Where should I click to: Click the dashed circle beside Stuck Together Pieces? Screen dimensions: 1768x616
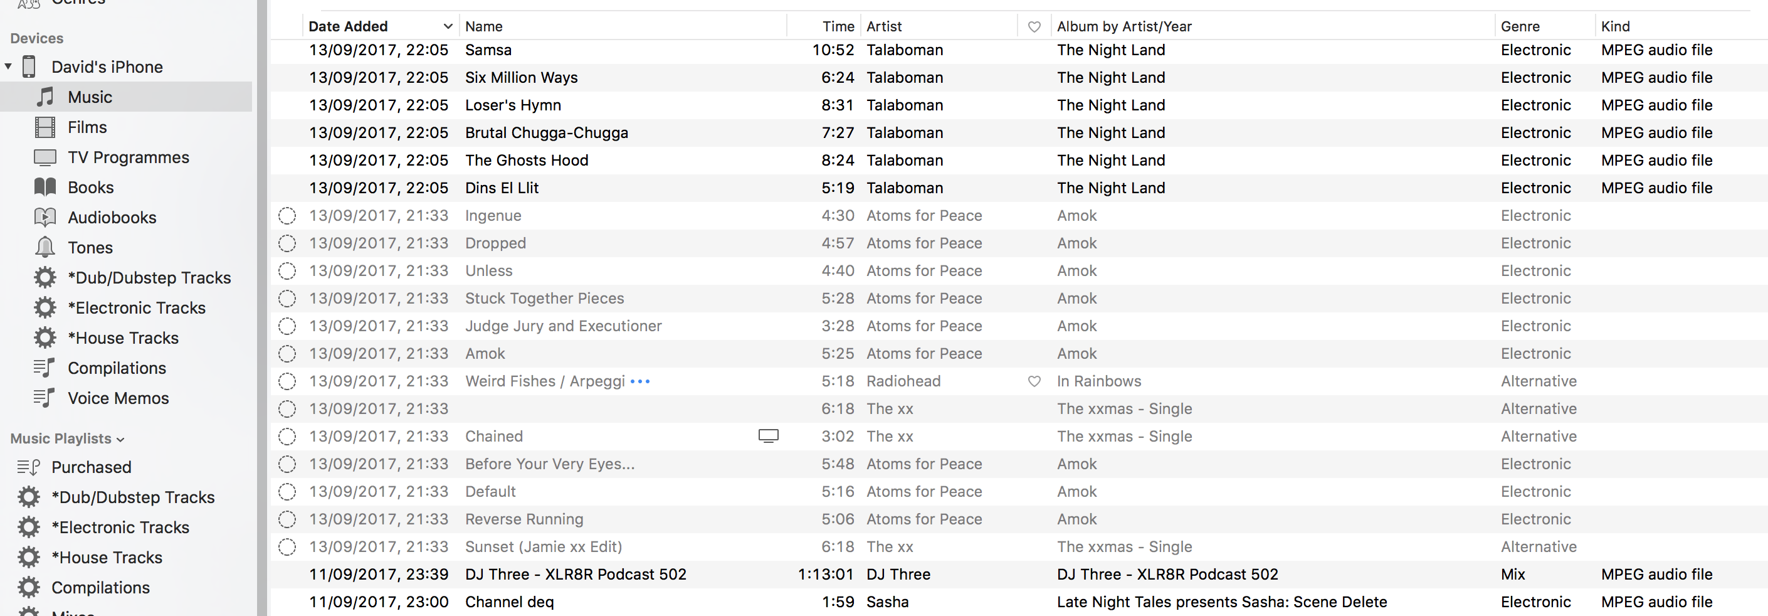click(x=287, y=298)
